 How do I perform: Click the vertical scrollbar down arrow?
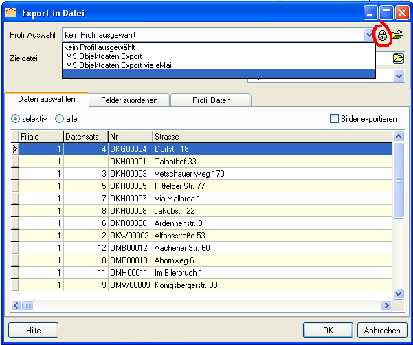pos(399,293)
